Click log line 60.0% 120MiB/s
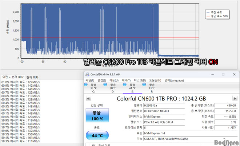 point(20,117)
